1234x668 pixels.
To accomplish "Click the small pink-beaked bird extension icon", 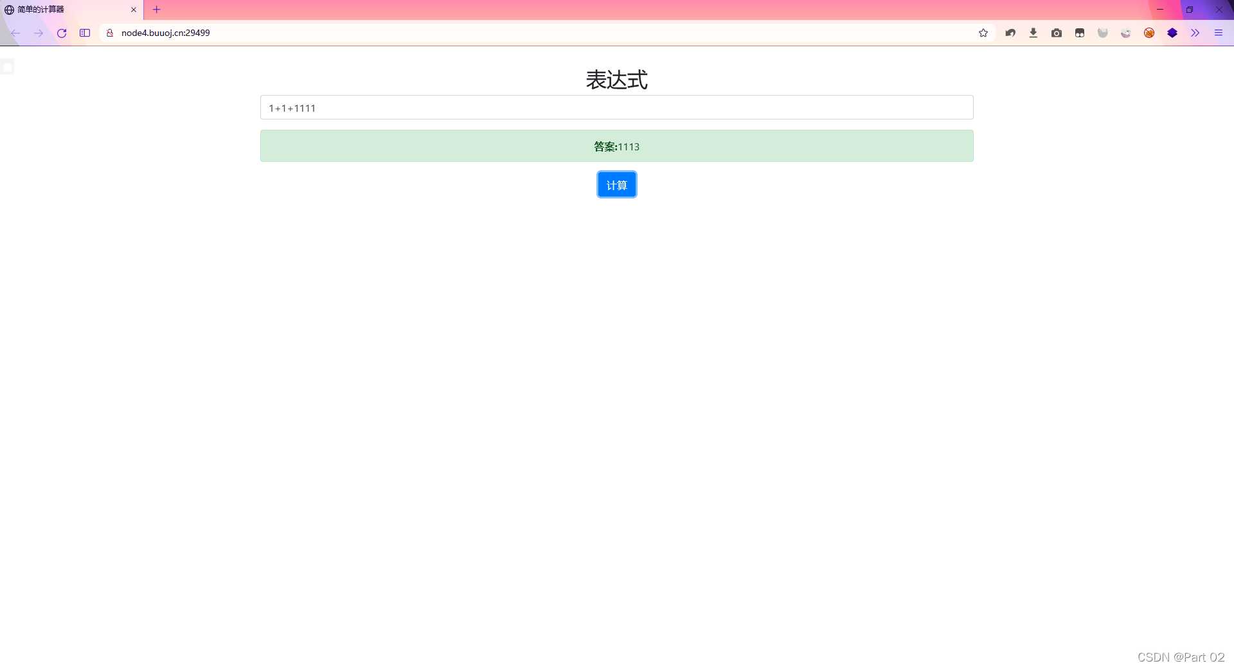I will pyautogui.click(x=1126, y=33).
